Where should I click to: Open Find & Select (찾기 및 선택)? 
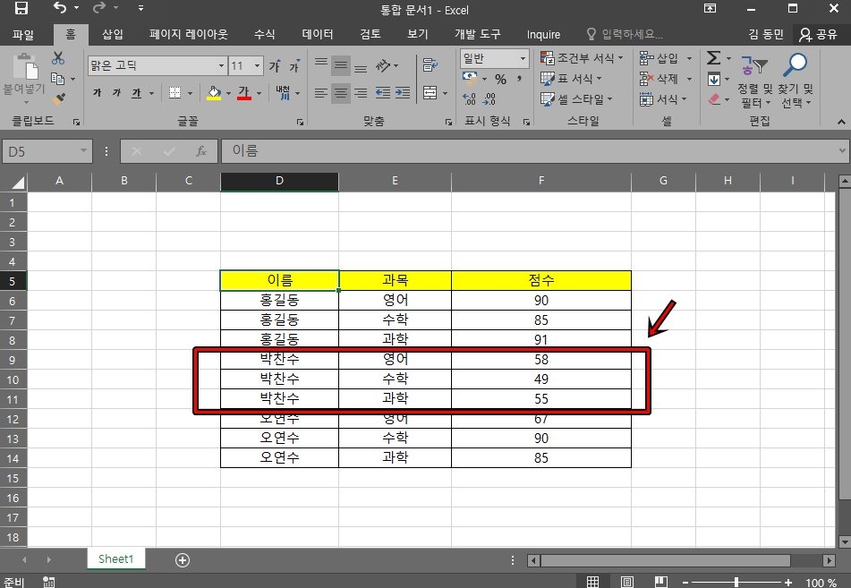pos(796,81)
